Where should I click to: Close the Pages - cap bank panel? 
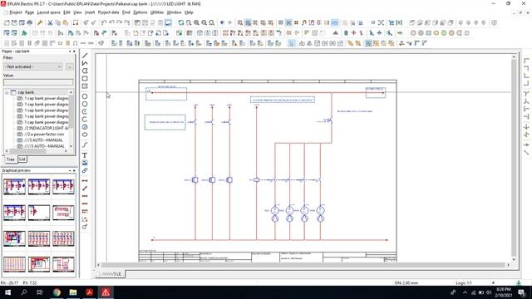pyautogui.click(x=74, y=51)
